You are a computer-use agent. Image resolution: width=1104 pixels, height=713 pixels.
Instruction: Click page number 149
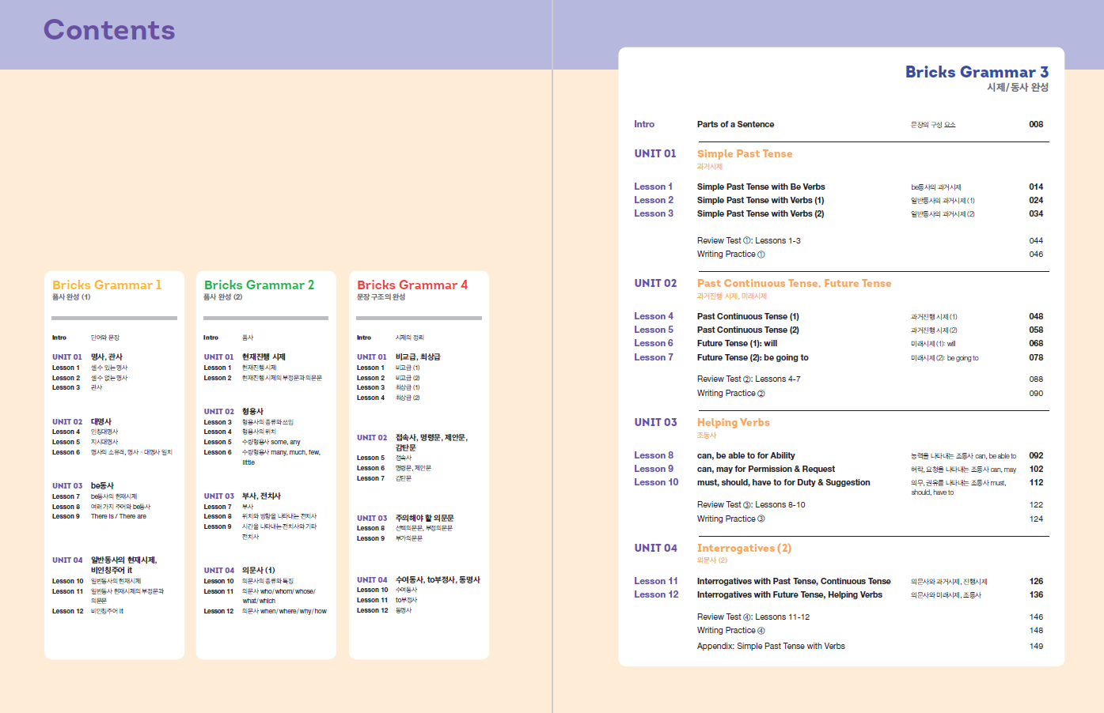(1036, 646)
